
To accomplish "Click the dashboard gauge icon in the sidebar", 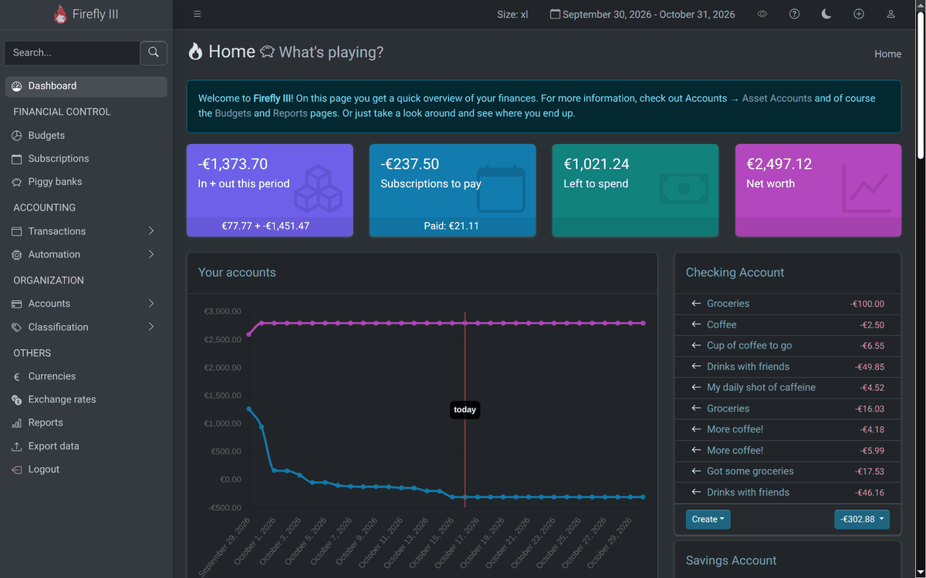I will 17,86.
